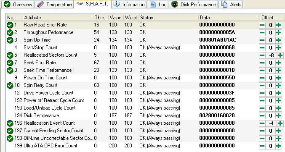Increase offset for Power On Time Count

click(278, 78)
